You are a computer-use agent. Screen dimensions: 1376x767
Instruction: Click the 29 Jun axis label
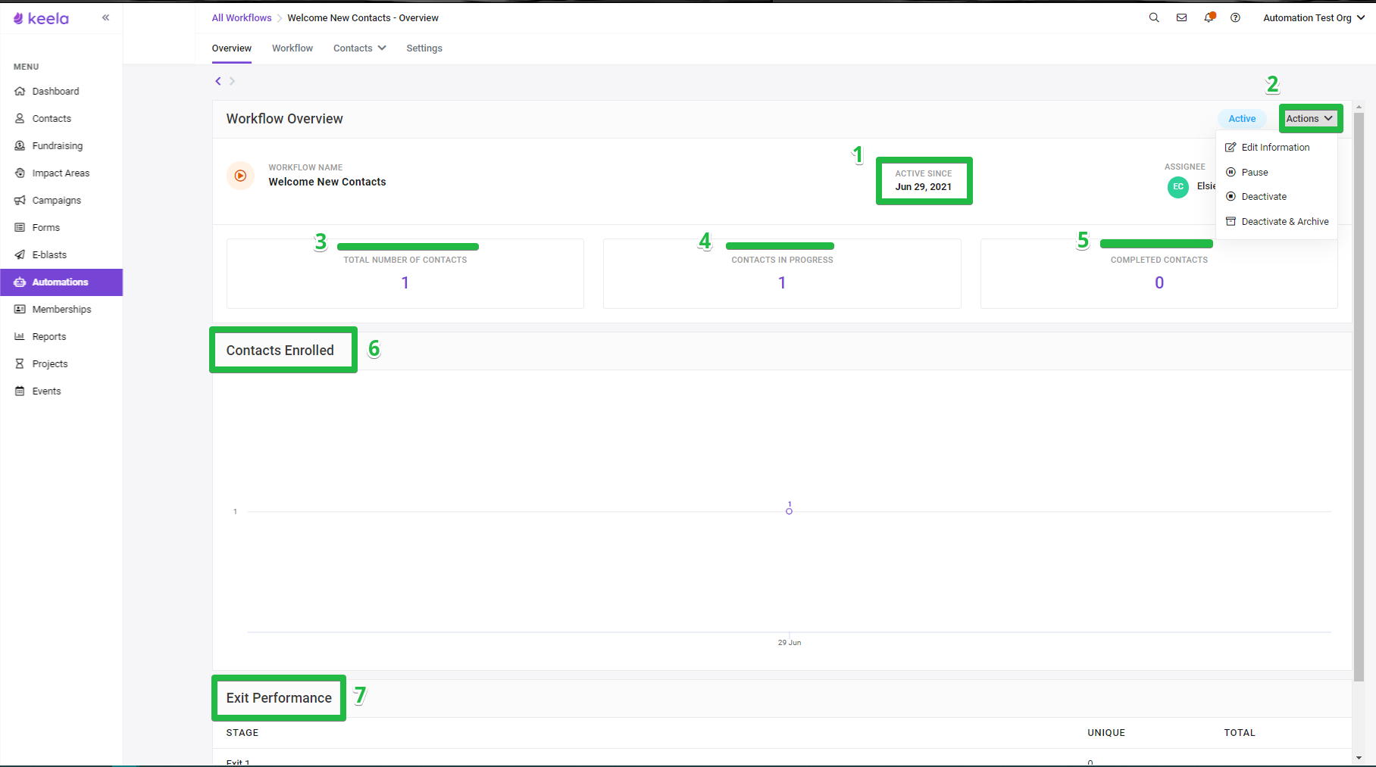(x=790, y=642)
